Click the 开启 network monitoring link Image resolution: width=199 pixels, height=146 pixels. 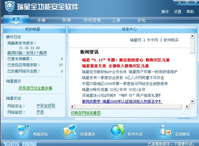(x=40, y=112)
